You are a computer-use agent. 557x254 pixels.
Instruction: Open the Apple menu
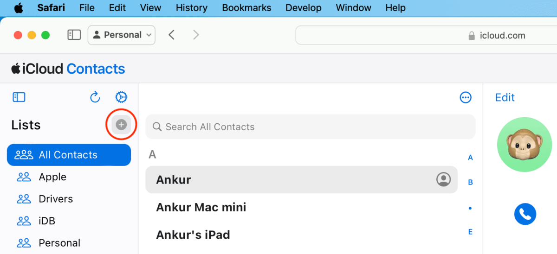[19, 8]
